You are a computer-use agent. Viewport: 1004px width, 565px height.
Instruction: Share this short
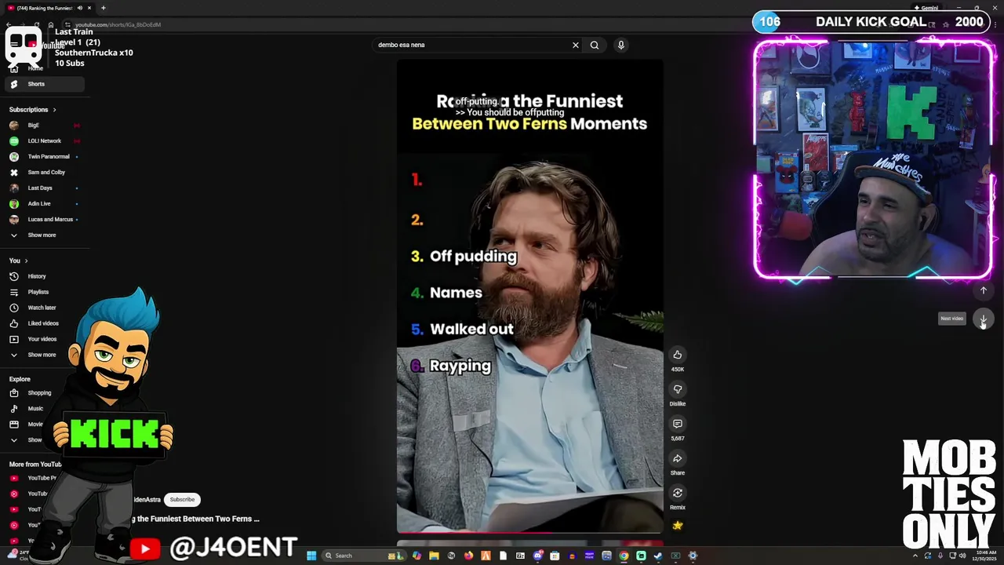678,458
